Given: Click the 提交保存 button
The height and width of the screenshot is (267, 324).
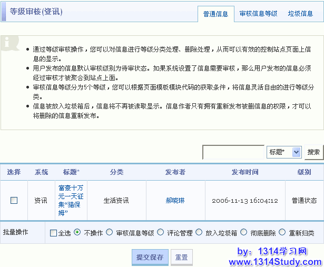Looking at the screenshot, I should [150, 258].
